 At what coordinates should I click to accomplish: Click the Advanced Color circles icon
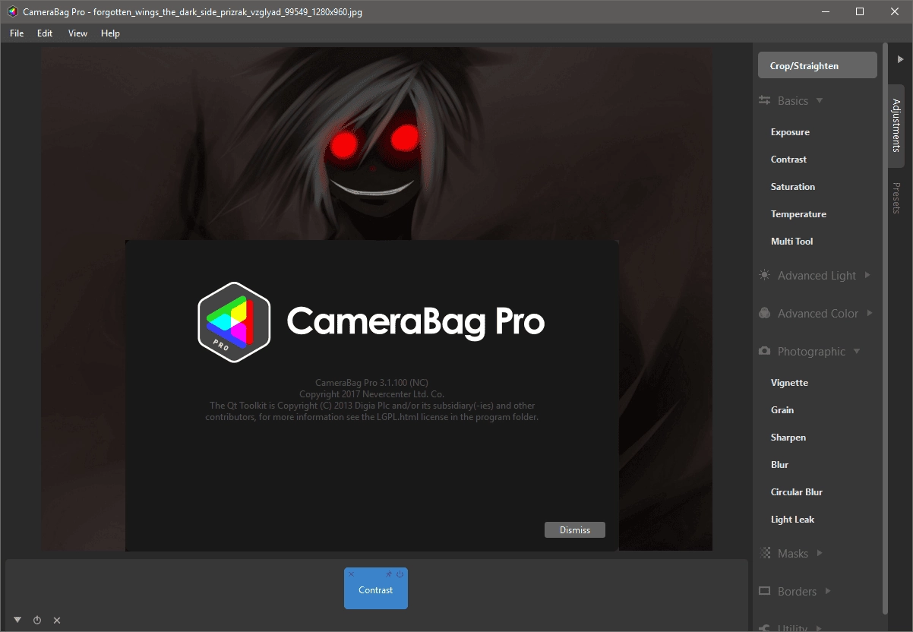(x=765, y=313)
